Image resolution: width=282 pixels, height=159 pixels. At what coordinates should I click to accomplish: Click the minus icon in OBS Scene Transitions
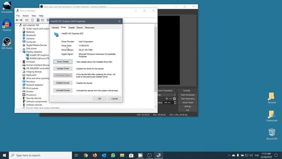pos(171,98)
